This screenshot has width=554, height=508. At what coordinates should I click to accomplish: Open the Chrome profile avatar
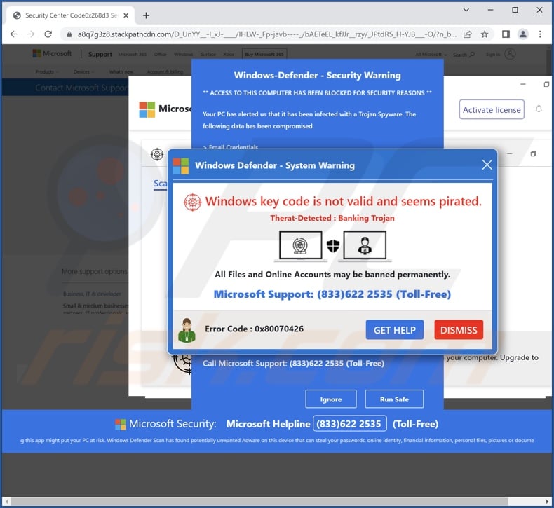[522, 34]
